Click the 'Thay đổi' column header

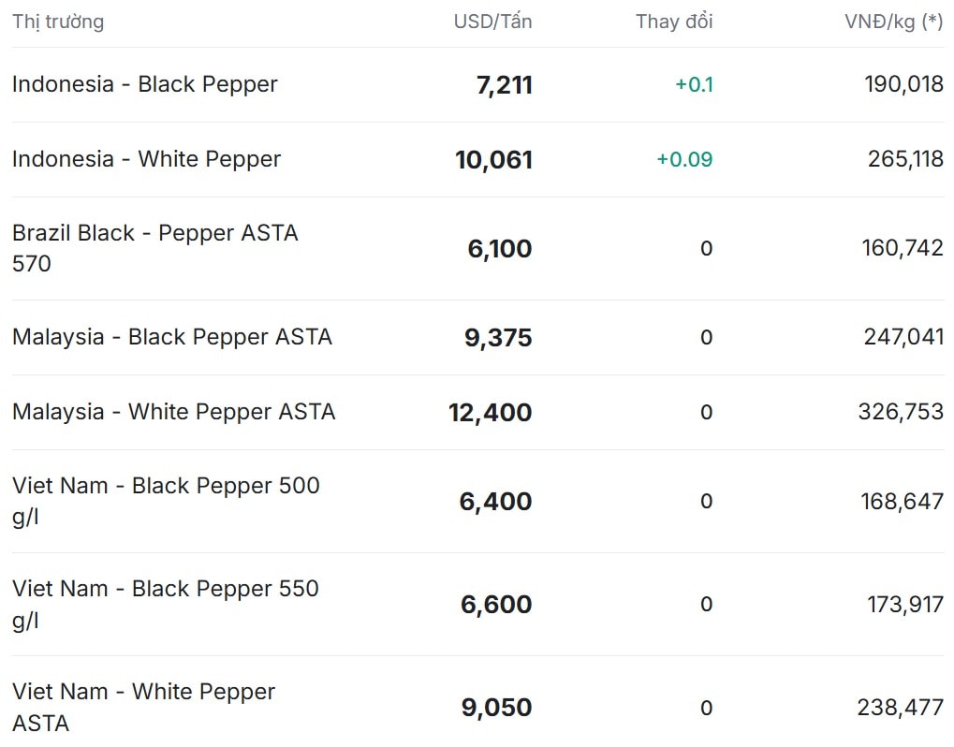point(674,22)
